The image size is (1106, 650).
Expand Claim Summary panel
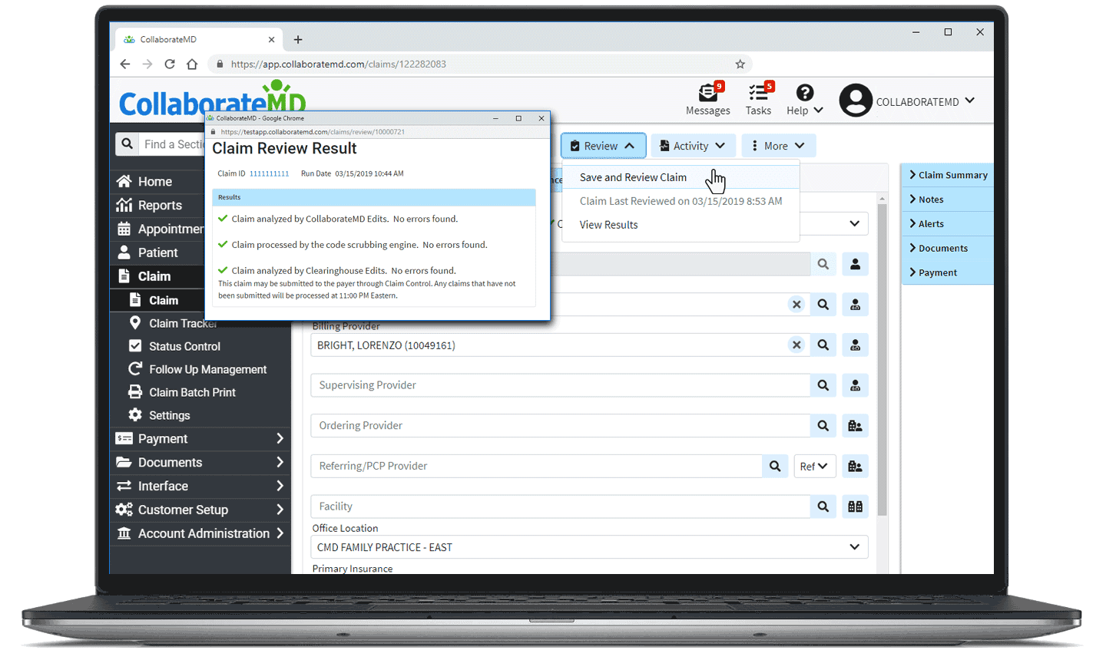[948, 175]
